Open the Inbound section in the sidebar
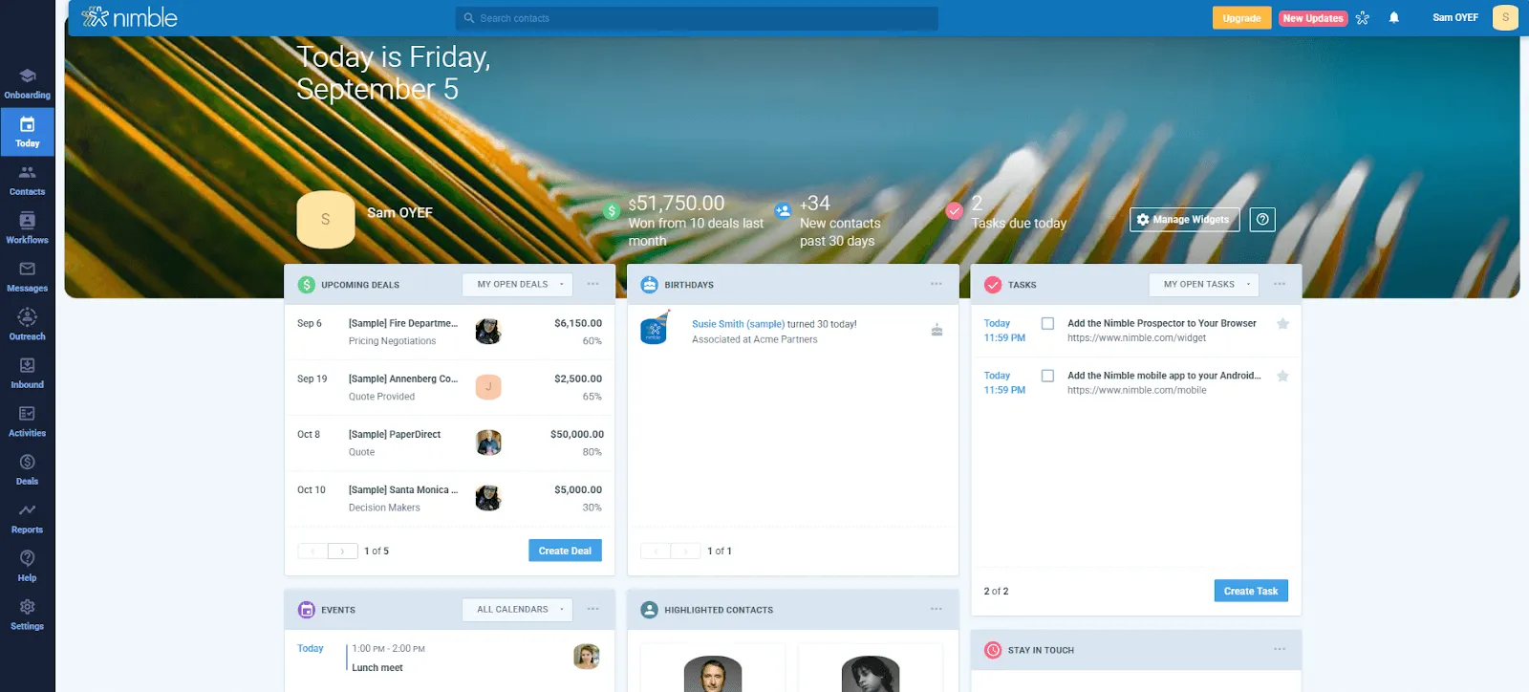The width and height of the screenshot is (1529, 692). [27, 373]
